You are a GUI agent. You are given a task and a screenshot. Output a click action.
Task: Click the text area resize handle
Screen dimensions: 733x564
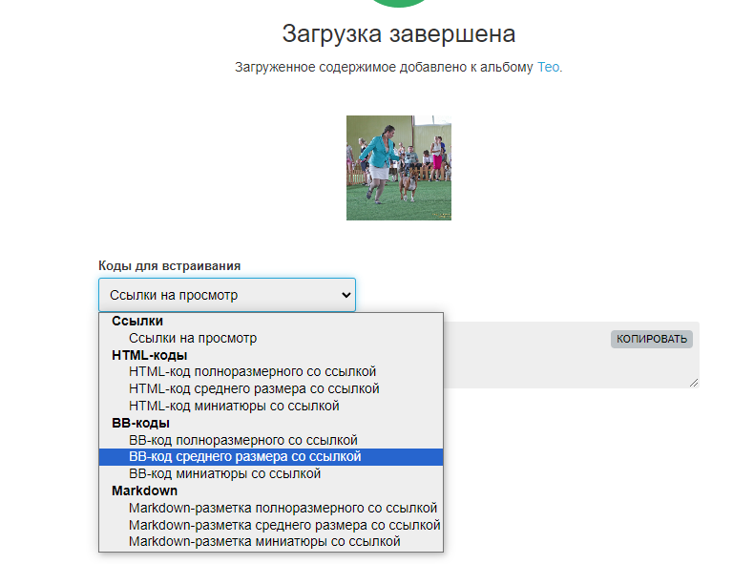[x=694, y=383]
